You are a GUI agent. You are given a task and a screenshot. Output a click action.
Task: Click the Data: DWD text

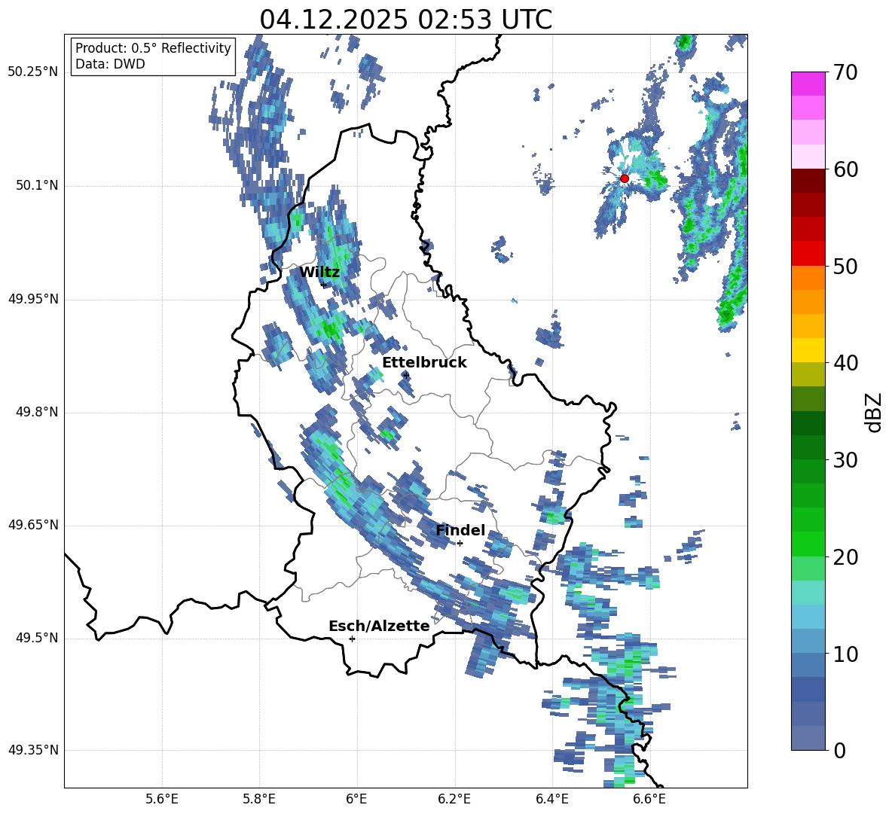[x=110, y=64]
